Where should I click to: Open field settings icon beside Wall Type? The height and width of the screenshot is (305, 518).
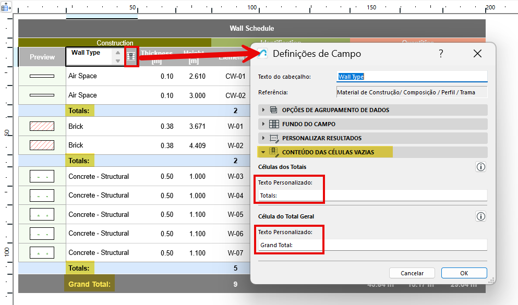(x=131, y=56)
